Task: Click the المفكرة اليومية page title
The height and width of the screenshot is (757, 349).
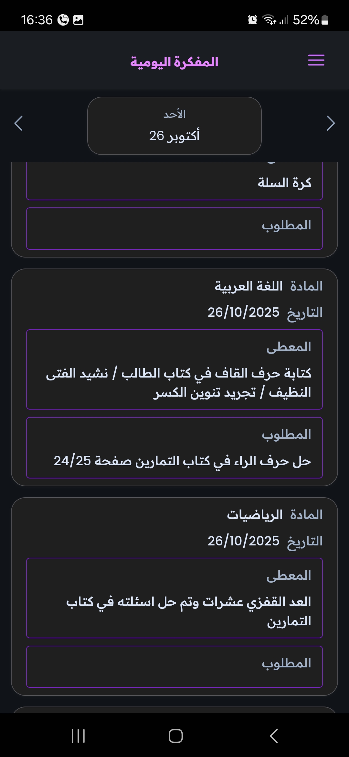Action: 174,62
